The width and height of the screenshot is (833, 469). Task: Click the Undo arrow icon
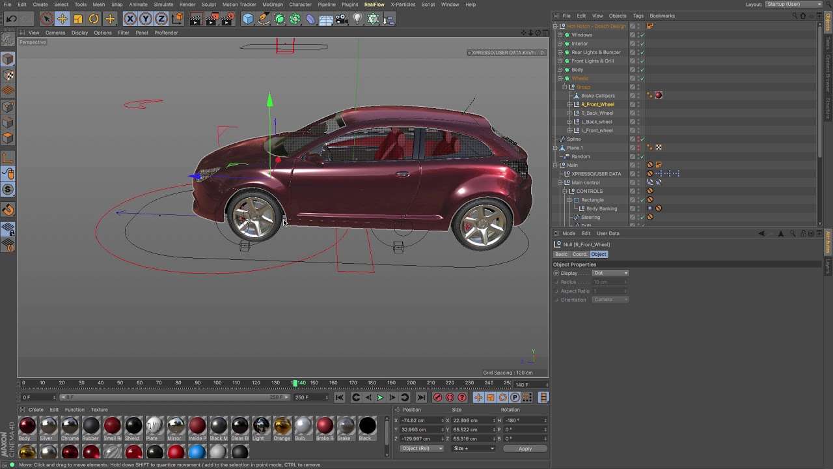[x=11, y=19]
